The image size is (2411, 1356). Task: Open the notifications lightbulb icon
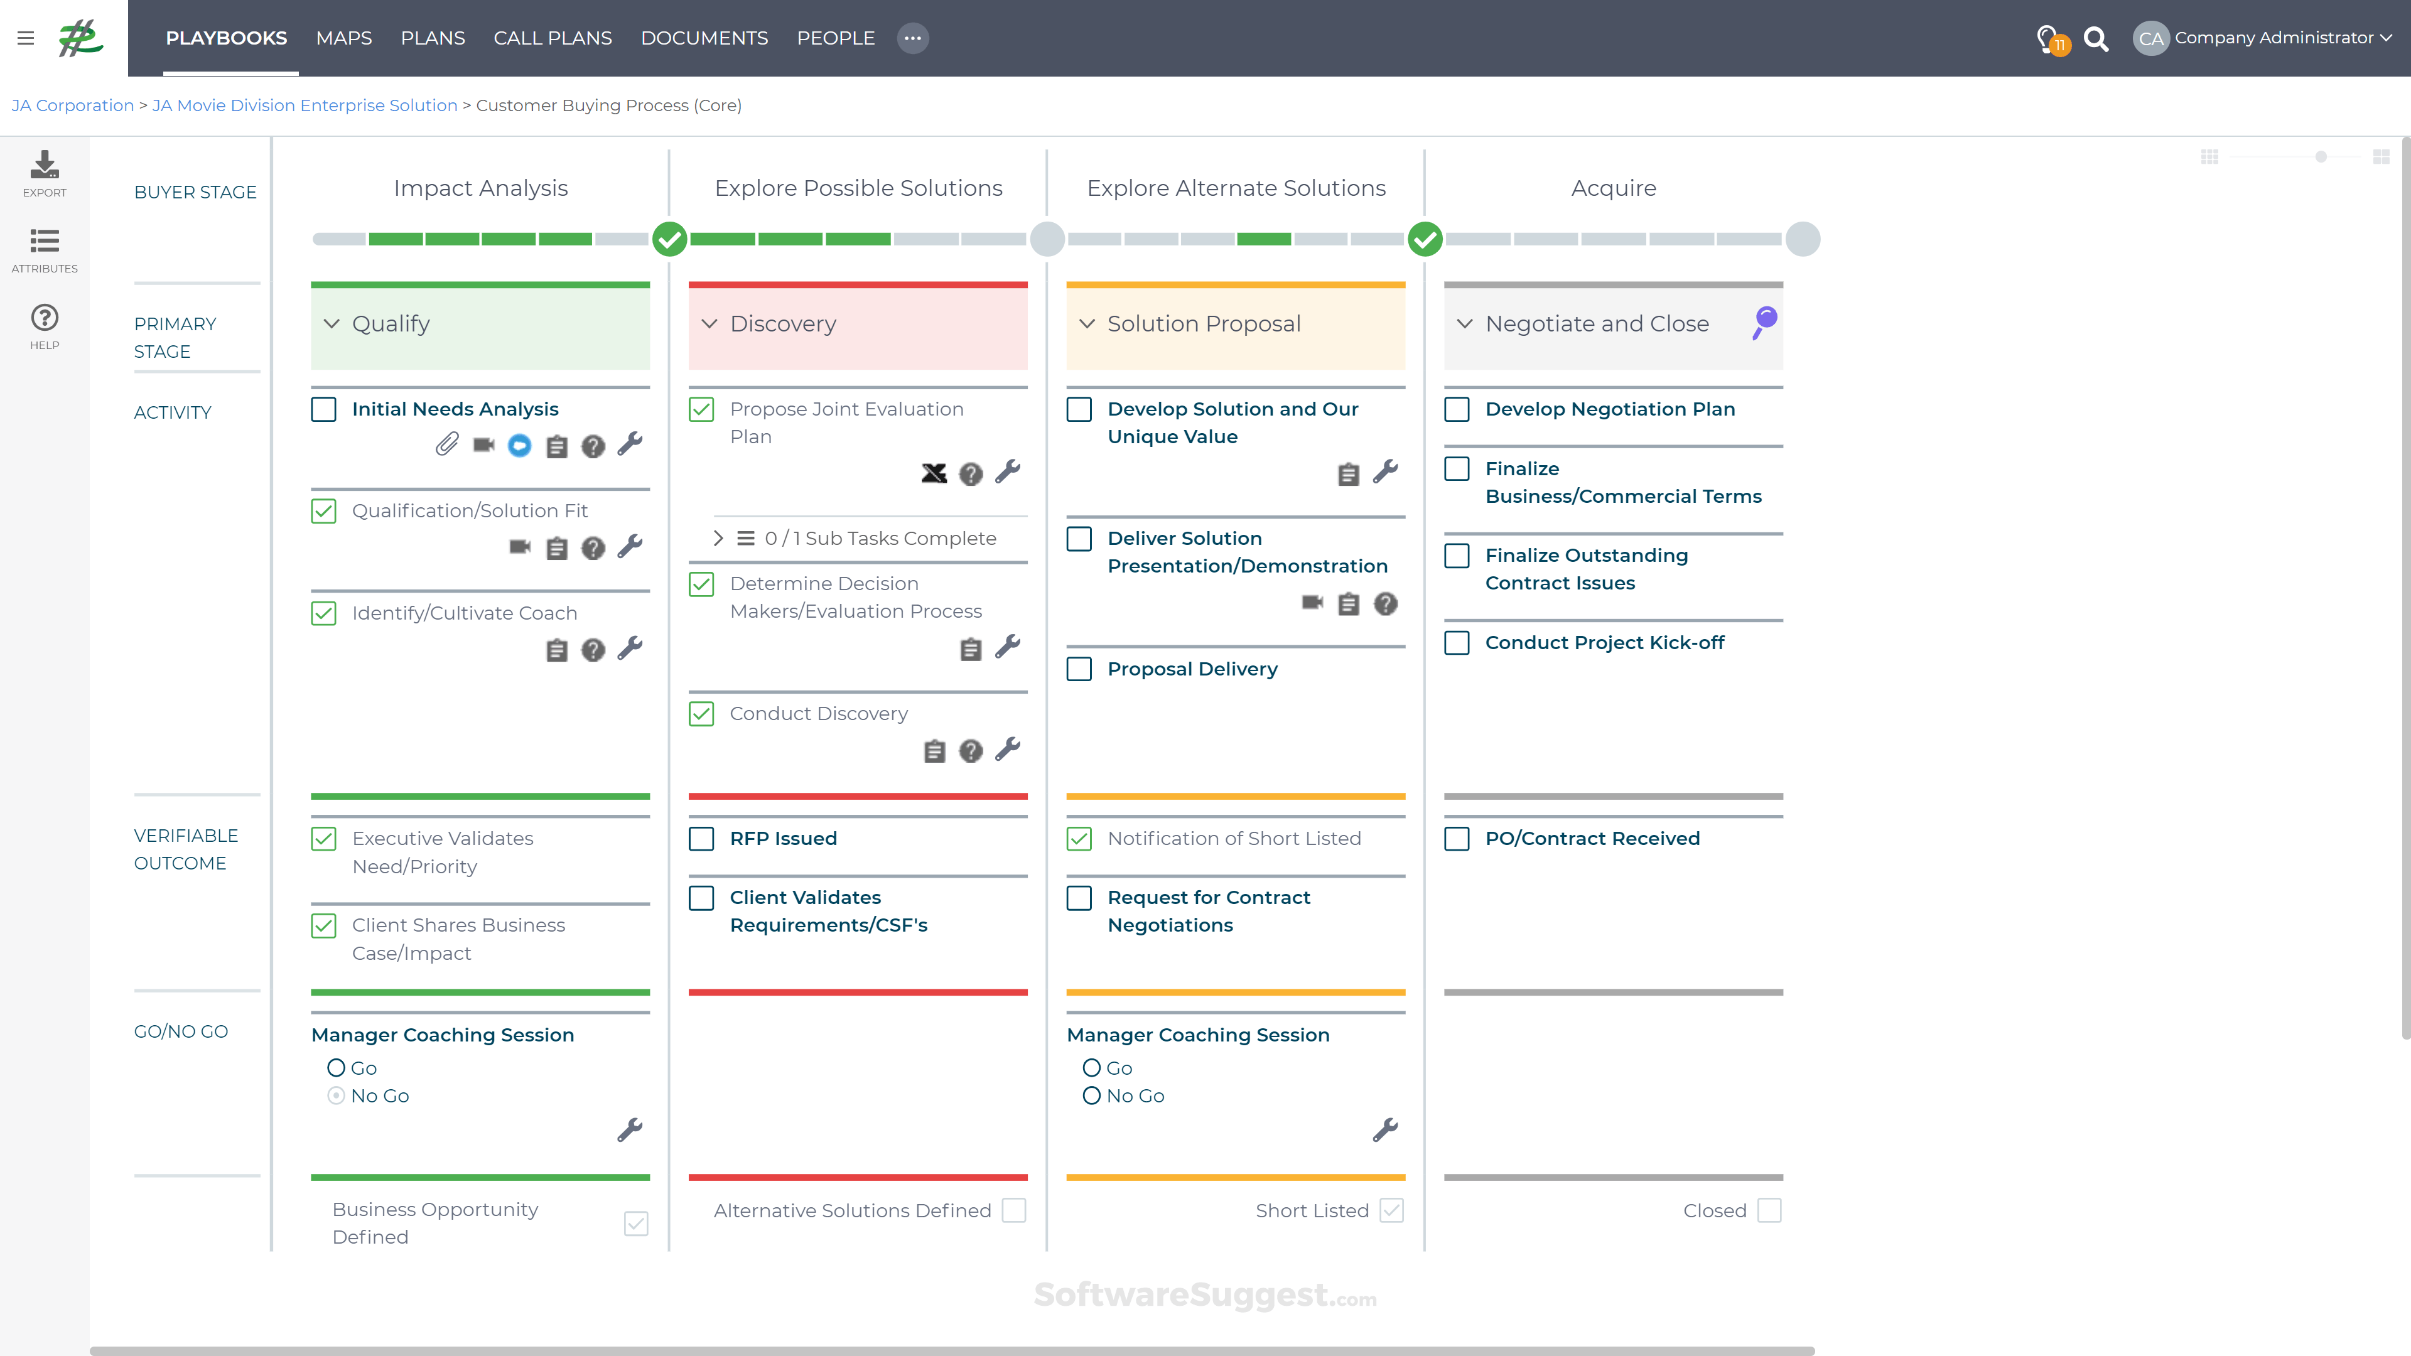(2048, 38)
